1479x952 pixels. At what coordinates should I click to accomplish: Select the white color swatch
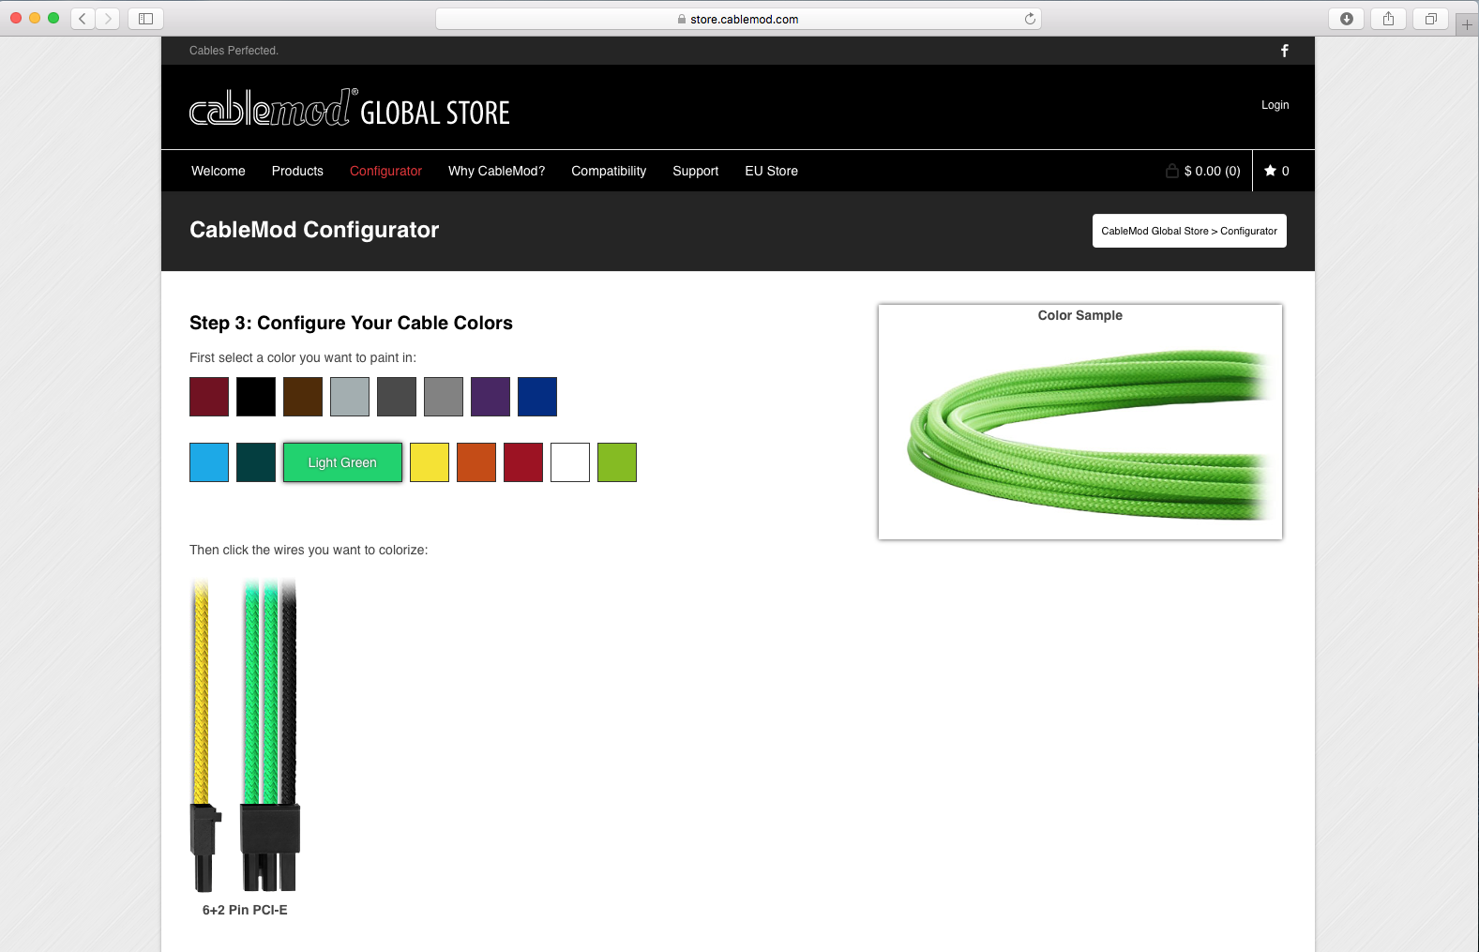[x=570, y=462]
